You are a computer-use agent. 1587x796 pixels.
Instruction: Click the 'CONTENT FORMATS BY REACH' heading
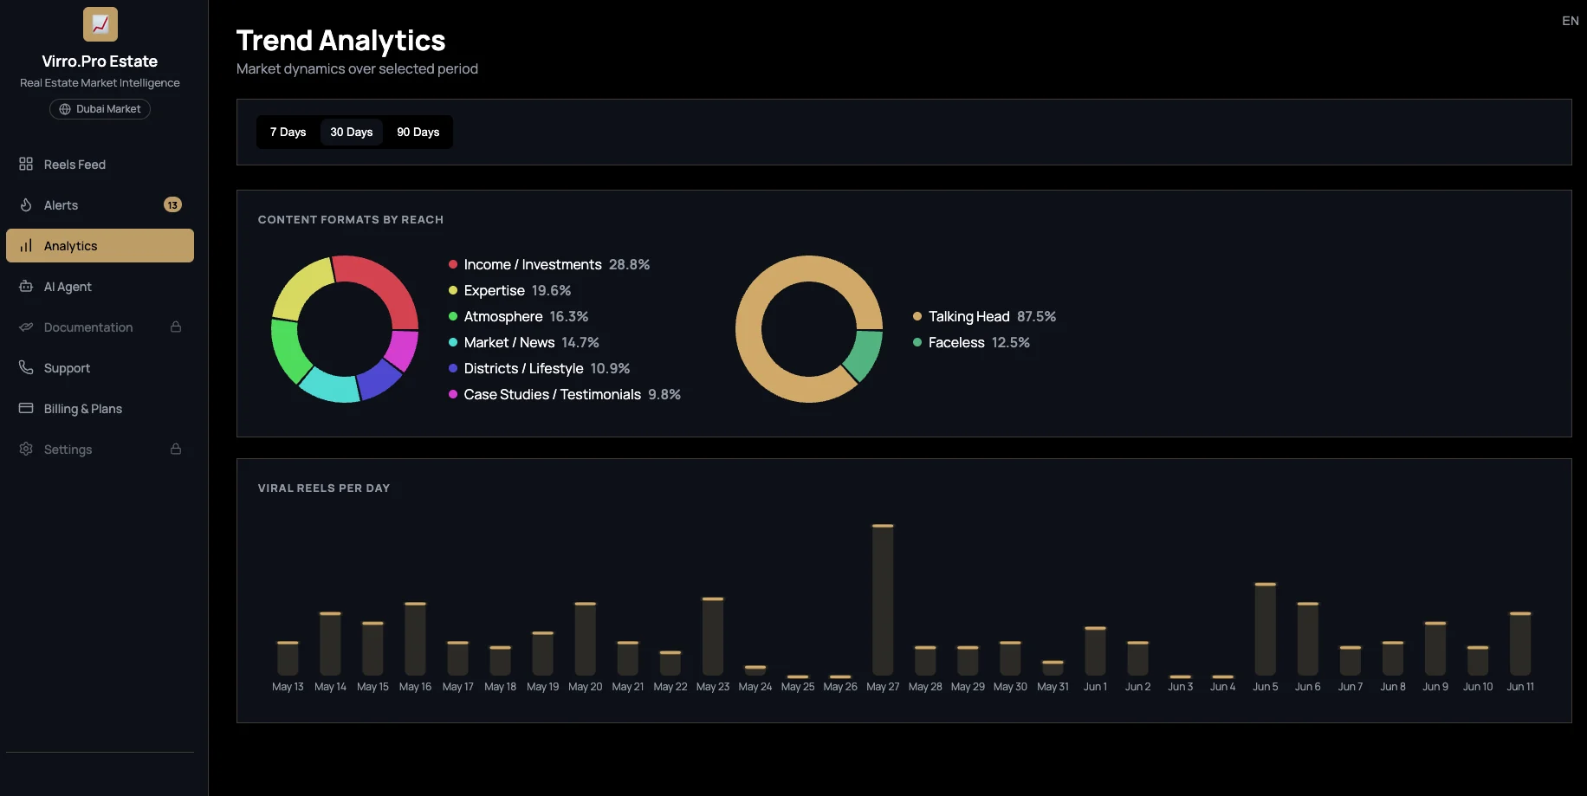tap(351, 219)
